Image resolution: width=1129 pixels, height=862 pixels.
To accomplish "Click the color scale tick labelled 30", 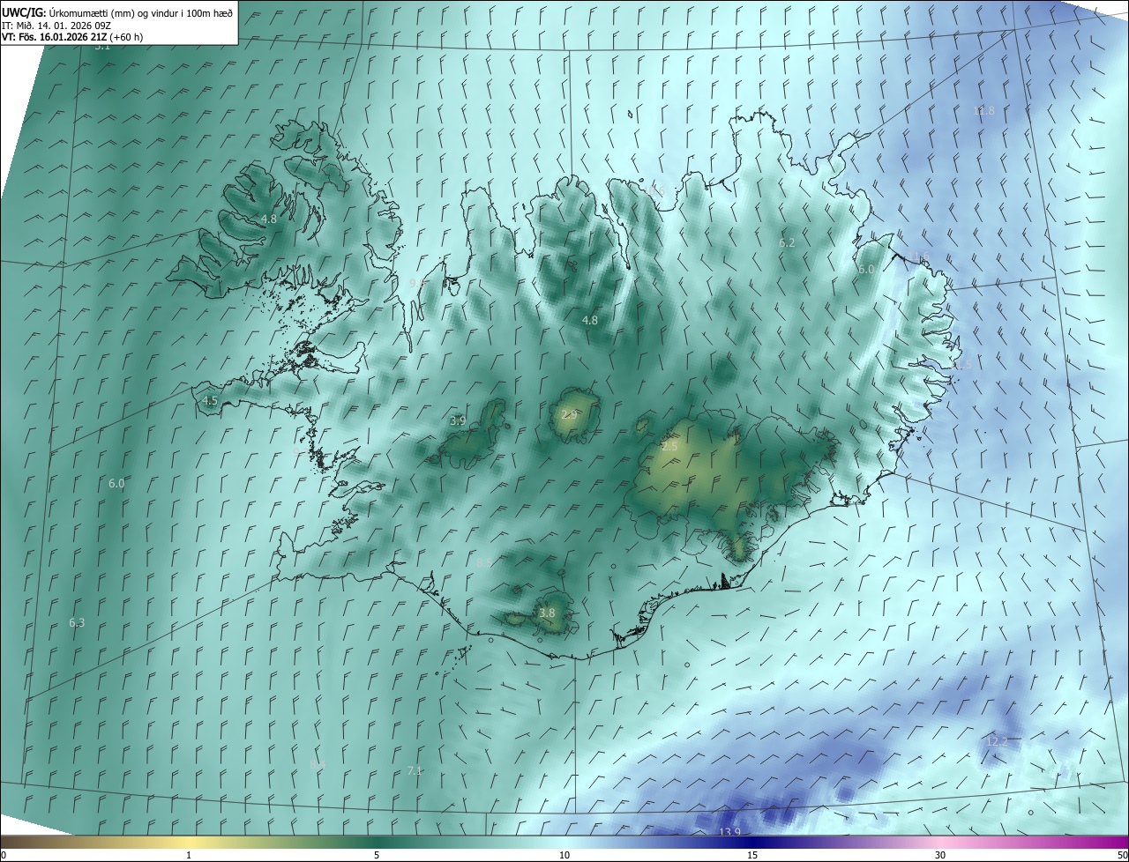I will (x=940, y=855).
